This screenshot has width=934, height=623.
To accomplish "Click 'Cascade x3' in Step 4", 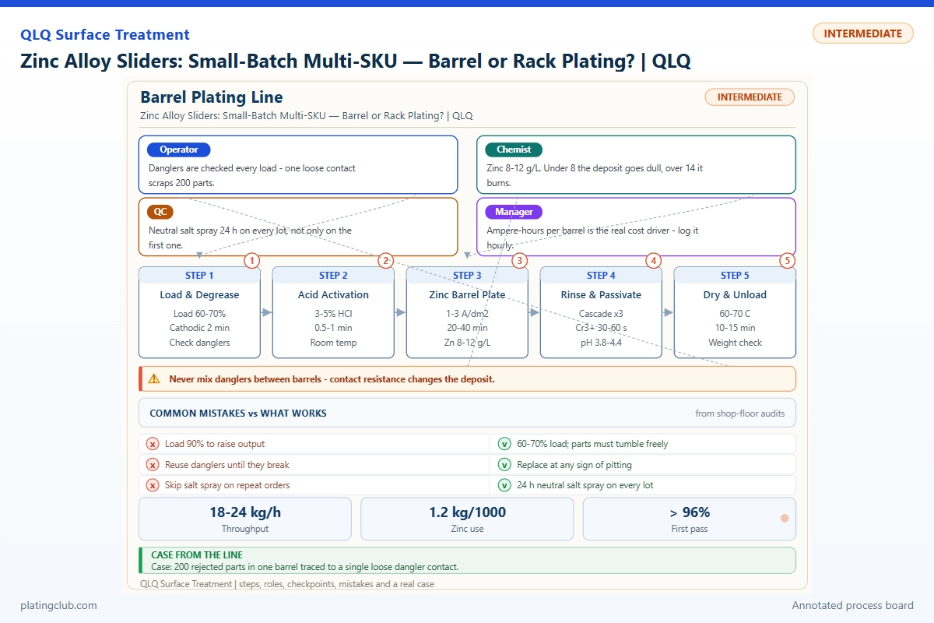I will [601, 314].
